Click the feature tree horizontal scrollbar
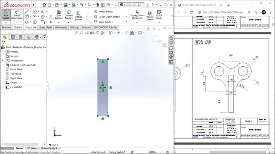Viewport: 275px width, 154px height. [x=21, y=144]
